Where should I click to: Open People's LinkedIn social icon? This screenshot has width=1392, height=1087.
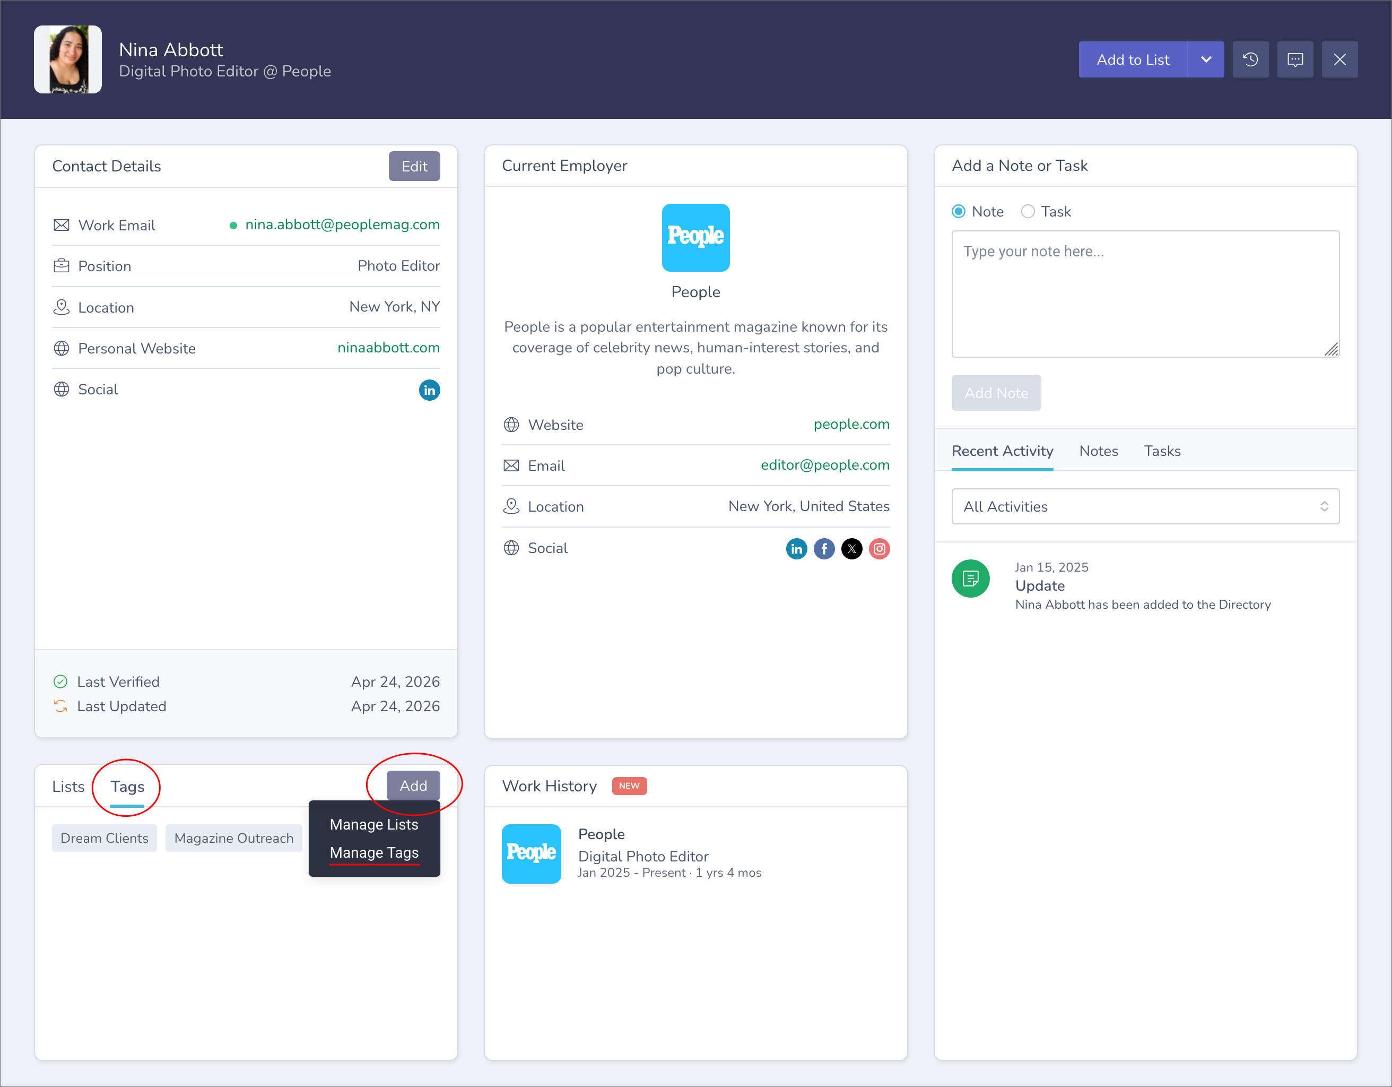click(x=797, y=549)
